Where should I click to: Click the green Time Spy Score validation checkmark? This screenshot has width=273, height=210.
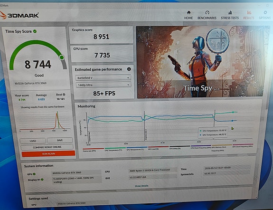click(x=35, y=31)
